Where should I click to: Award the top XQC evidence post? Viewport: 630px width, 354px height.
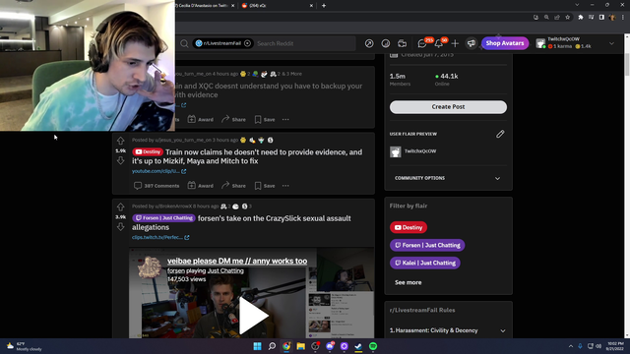pos(201,120)
